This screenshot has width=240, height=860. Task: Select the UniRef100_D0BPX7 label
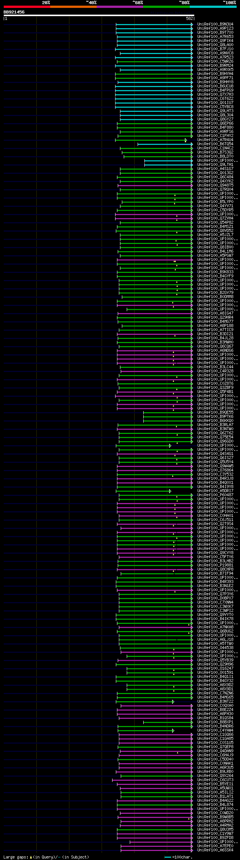coord(215,598)
